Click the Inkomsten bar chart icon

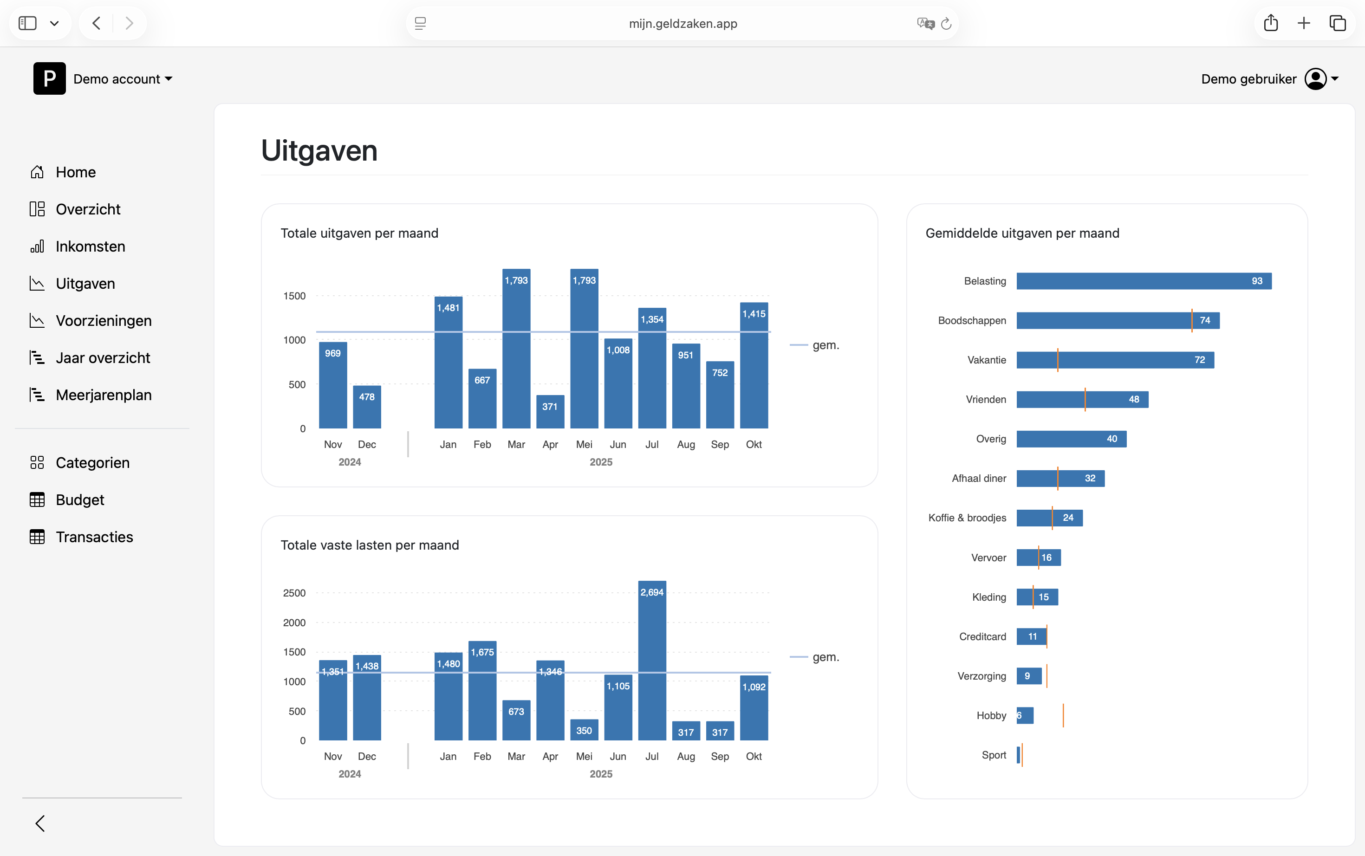[37, 246]
